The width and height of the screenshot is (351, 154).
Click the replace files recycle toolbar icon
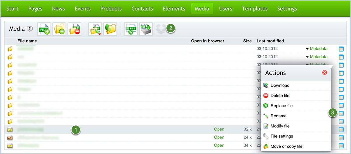(131, 29)
